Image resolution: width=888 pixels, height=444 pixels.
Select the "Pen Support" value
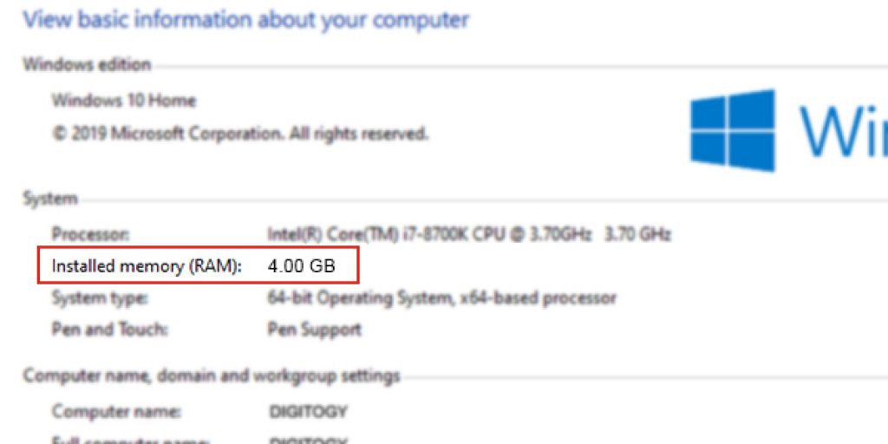coord(315,330)
